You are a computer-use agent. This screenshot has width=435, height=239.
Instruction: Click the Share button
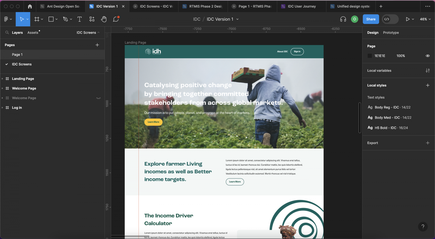[x=371, y=19]
